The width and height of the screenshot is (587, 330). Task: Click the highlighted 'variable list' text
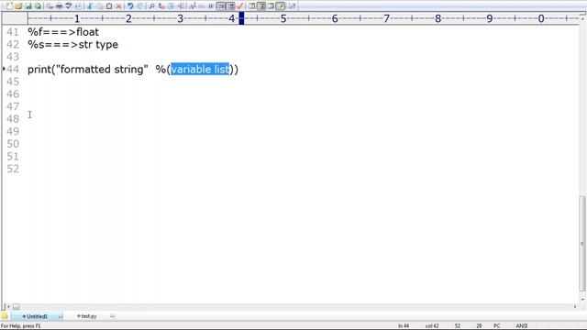200,70
